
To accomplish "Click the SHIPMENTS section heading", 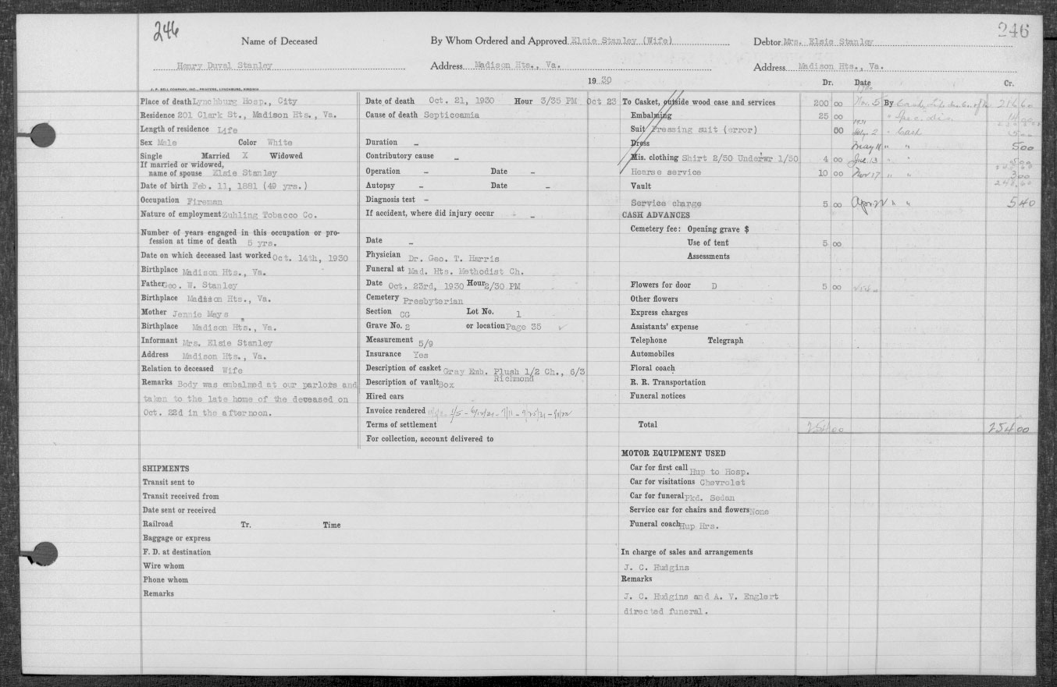I will [165, 469].
